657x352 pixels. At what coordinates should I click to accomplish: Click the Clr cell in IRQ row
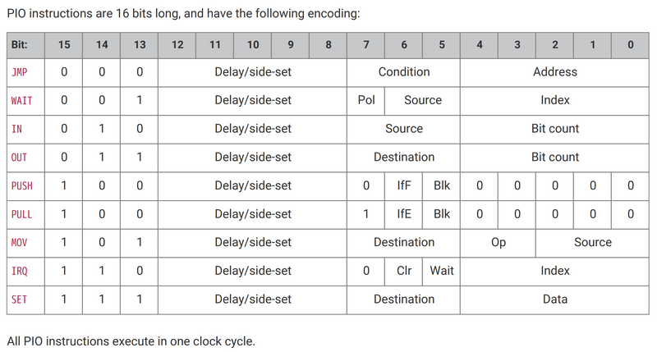403,271
